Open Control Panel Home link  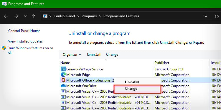(x=24, y=31)
